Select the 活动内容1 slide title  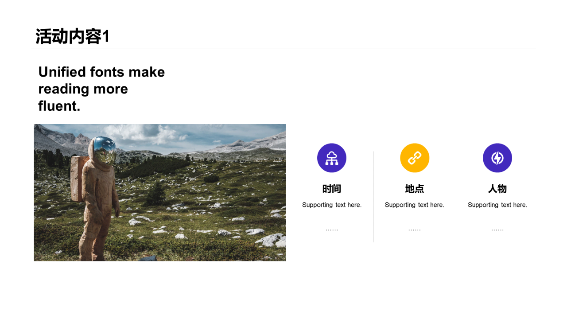72,36
